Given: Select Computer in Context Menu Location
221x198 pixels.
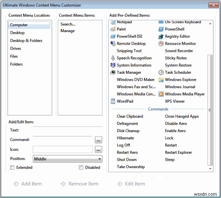Looking at the screenshot, I should click(29, 25).
